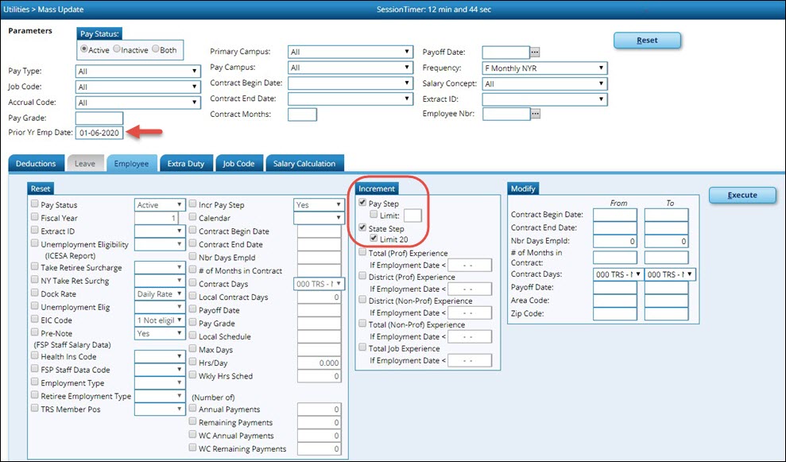Toggle the State Step checkbox
This screenshot has height=462, width=786.
coord(362,229)
